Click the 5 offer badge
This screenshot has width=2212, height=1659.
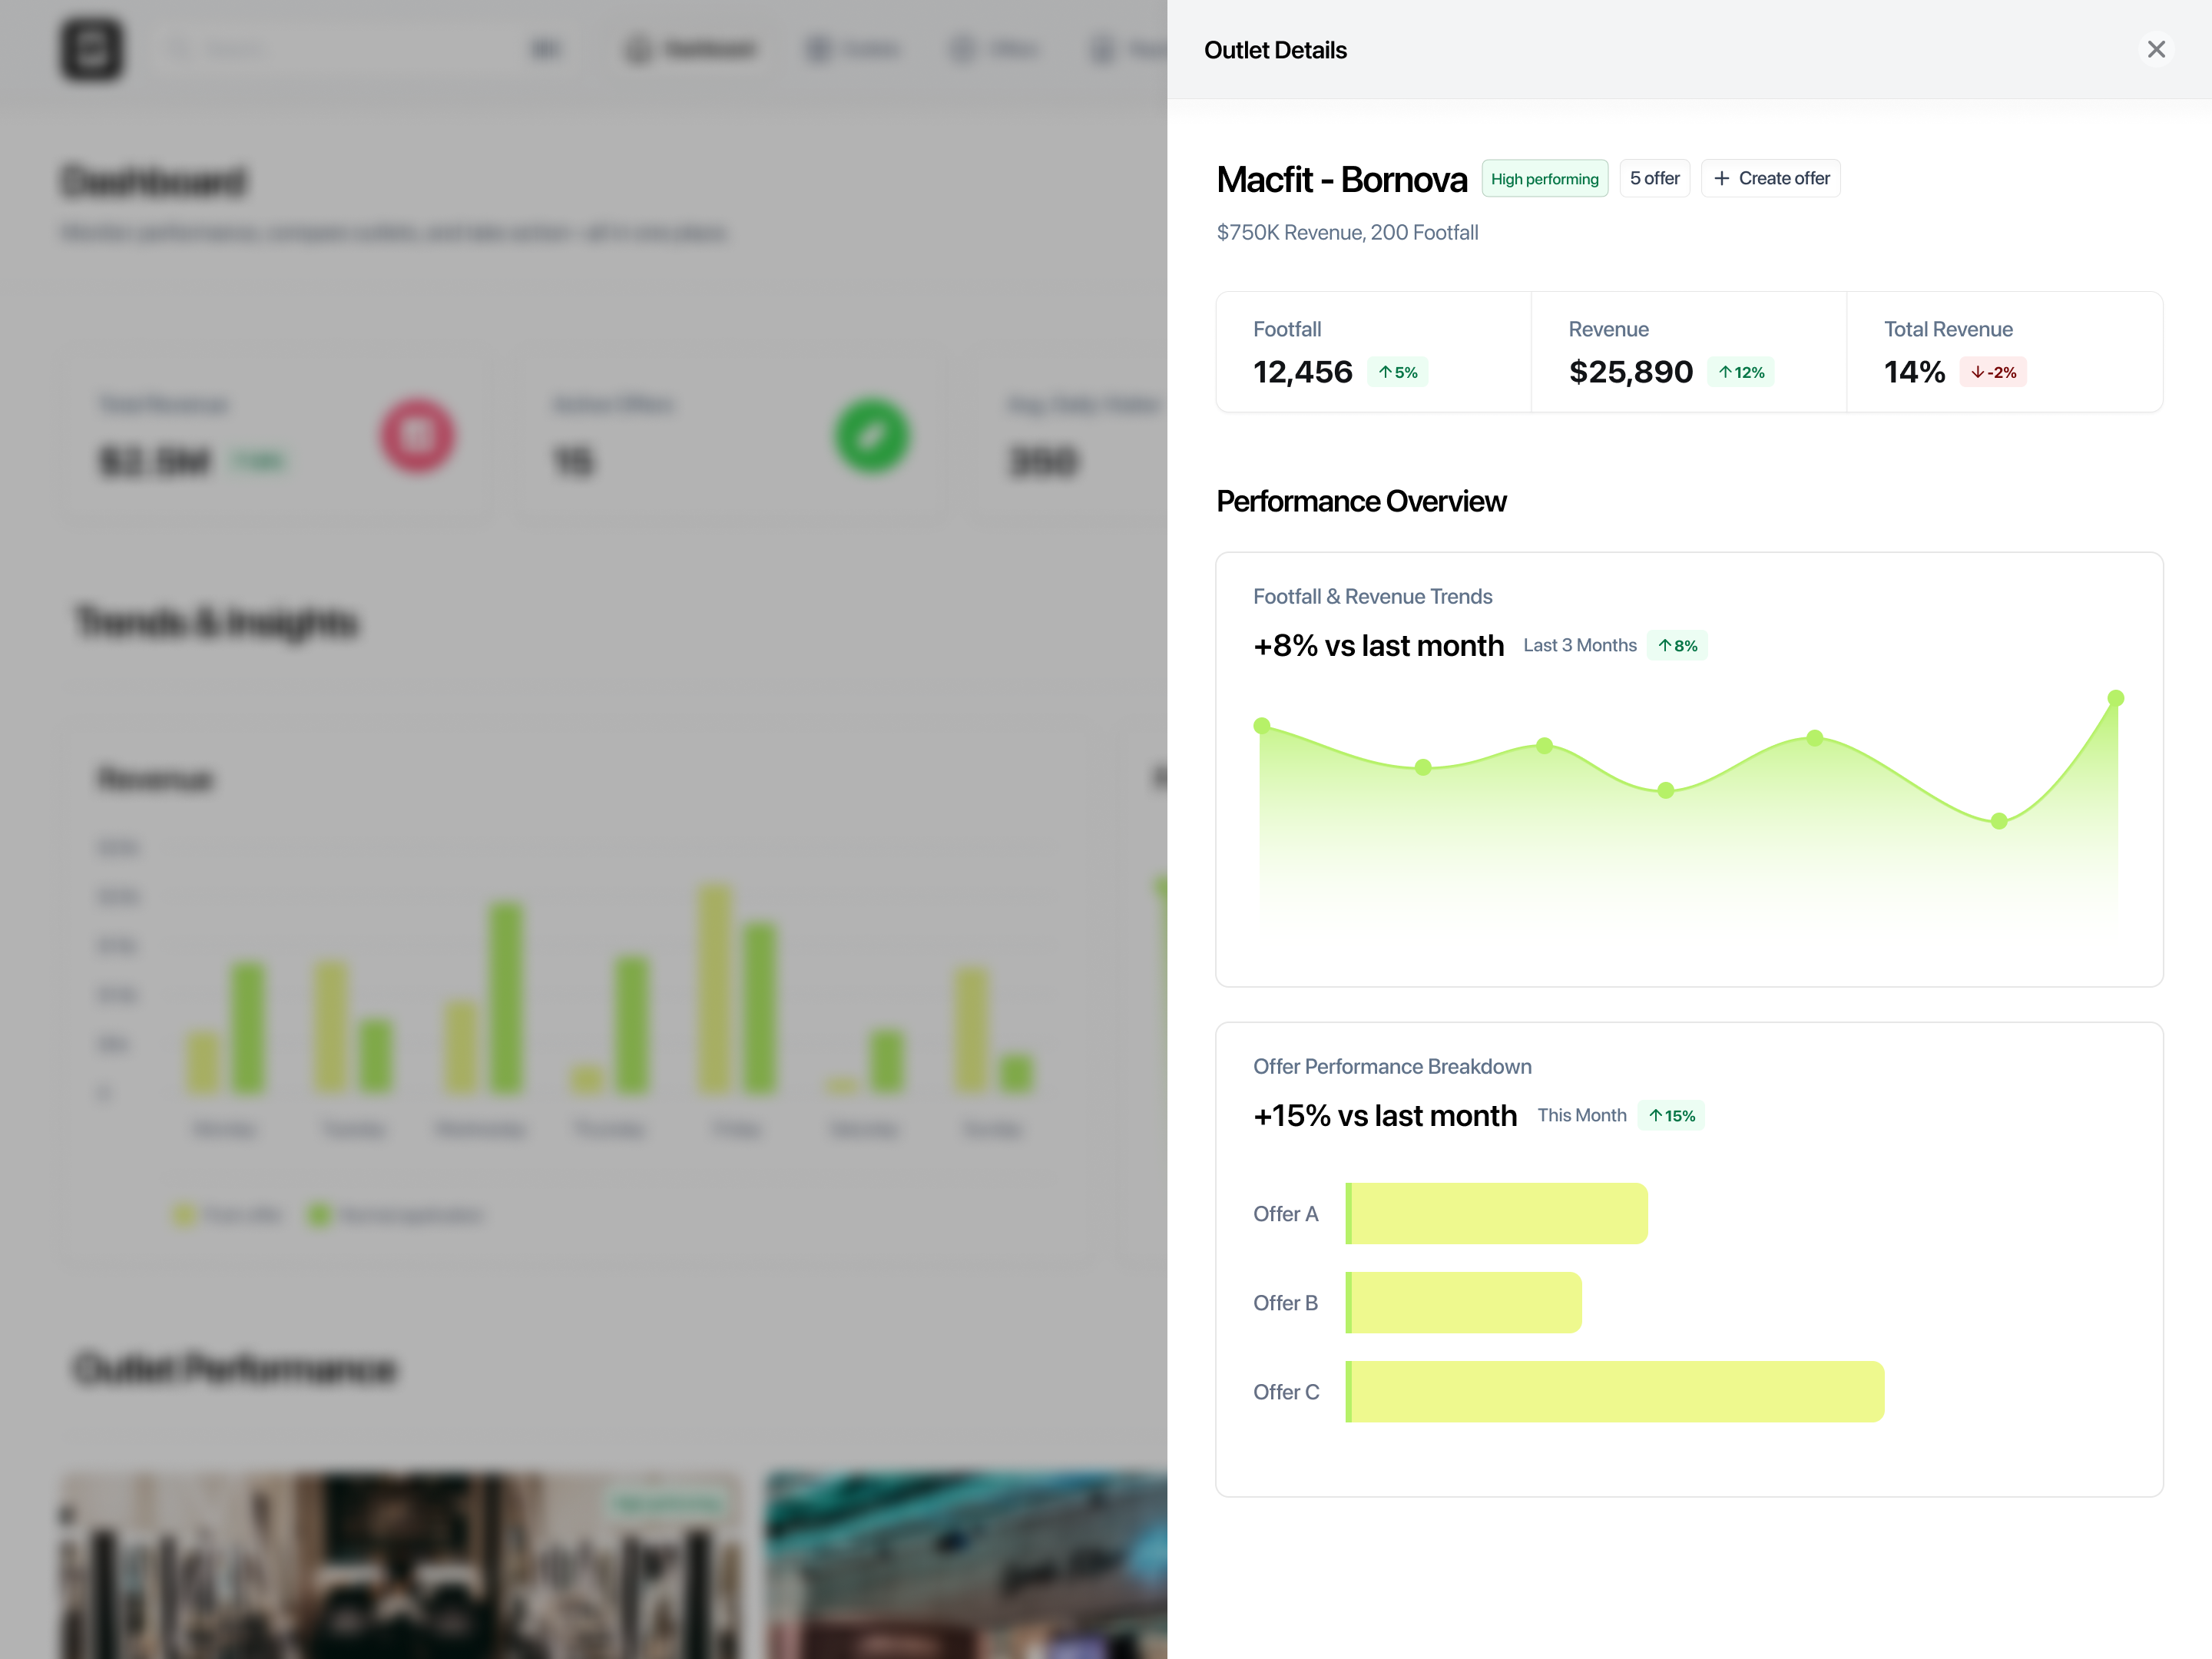click(1654, 178)
